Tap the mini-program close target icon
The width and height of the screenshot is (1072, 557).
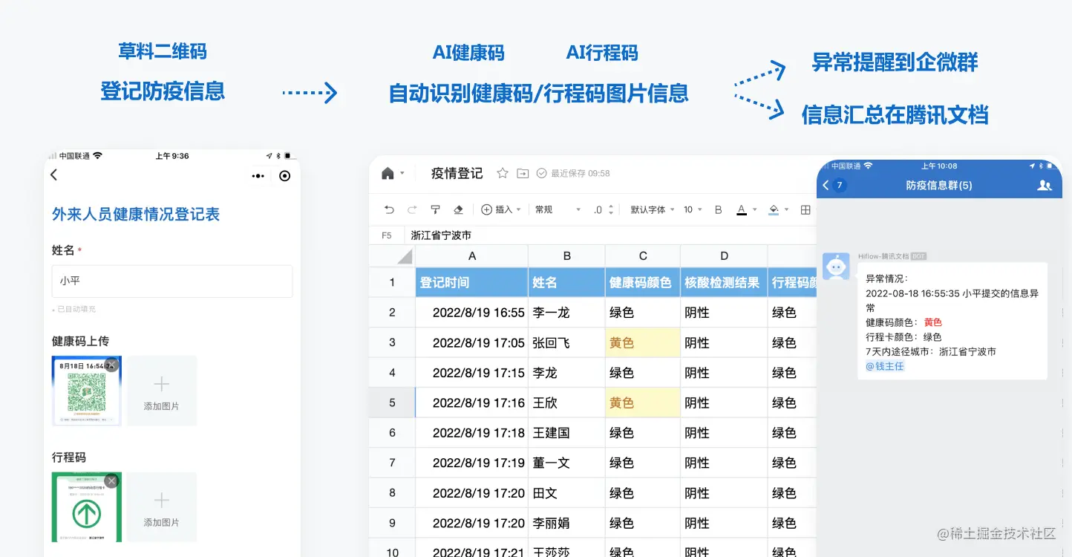(x=284, y=176)
